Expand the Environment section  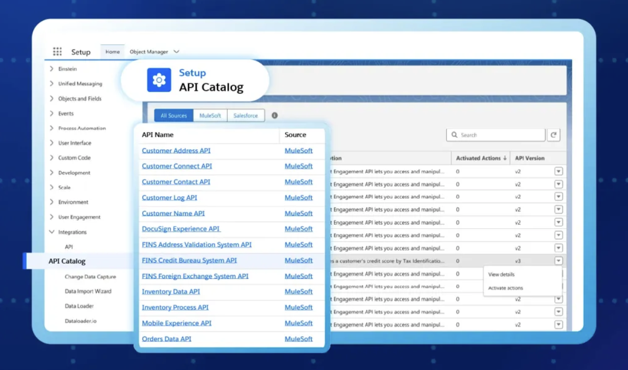[51, 202]
